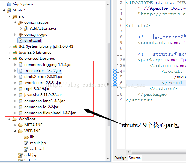Click the freemarker-2.3.22.jar jar icon

tap(20, 71)
